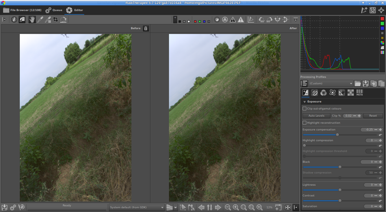Toggle soft-proofing in bottom bar

pos(183,207)
